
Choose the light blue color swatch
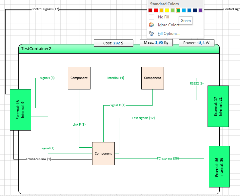point(184,10)
